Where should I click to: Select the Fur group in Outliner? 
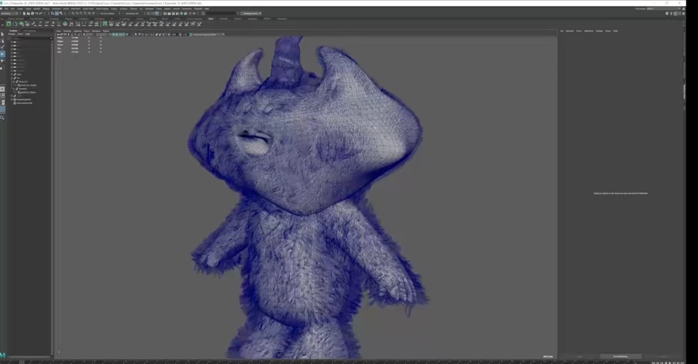(18, 78)
